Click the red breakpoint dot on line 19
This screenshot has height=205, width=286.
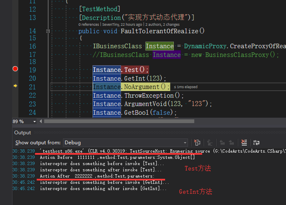click(x=15, y=69)
